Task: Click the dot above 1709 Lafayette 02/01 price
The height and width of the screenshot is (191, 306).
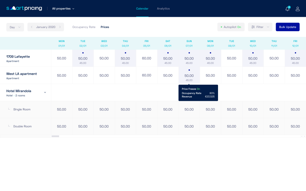Action: pyautogui.click(x=83, y=53)
